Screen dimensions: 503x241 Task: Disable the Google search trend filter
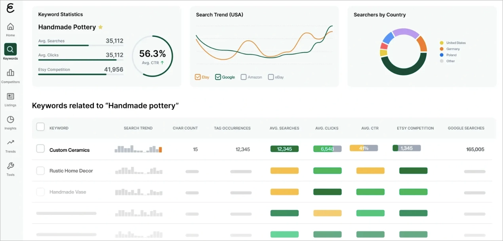tap(218, 77)
